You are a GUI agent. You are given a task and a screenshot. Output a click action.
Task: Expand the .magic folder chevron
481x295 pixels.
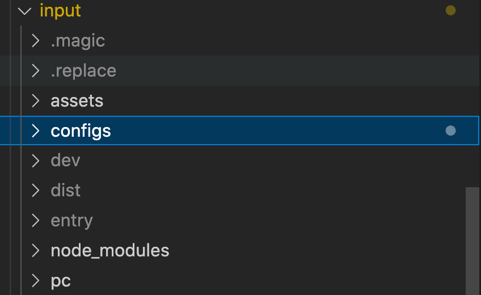pos(36,41)
